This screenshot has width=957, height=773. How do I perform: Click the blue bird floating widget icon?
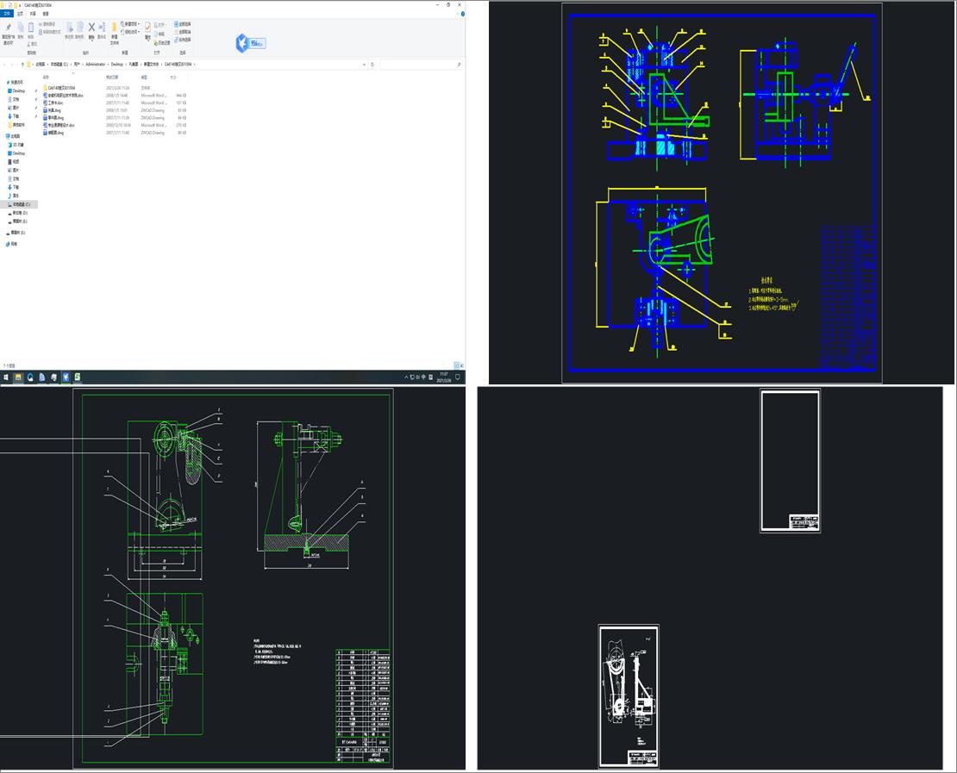[242, 43]
